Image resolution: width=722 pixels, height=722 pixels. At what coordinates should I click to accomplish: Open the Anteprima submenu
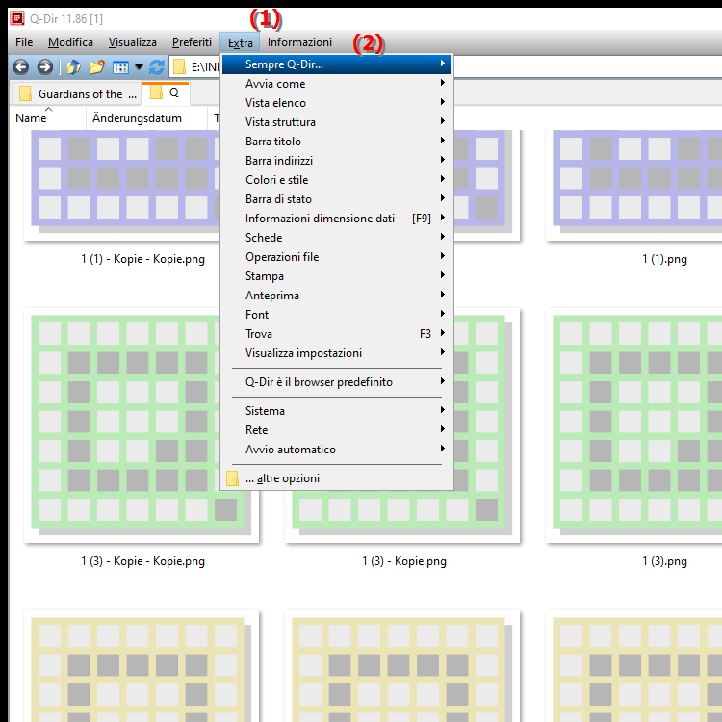(x=337, y=296)
